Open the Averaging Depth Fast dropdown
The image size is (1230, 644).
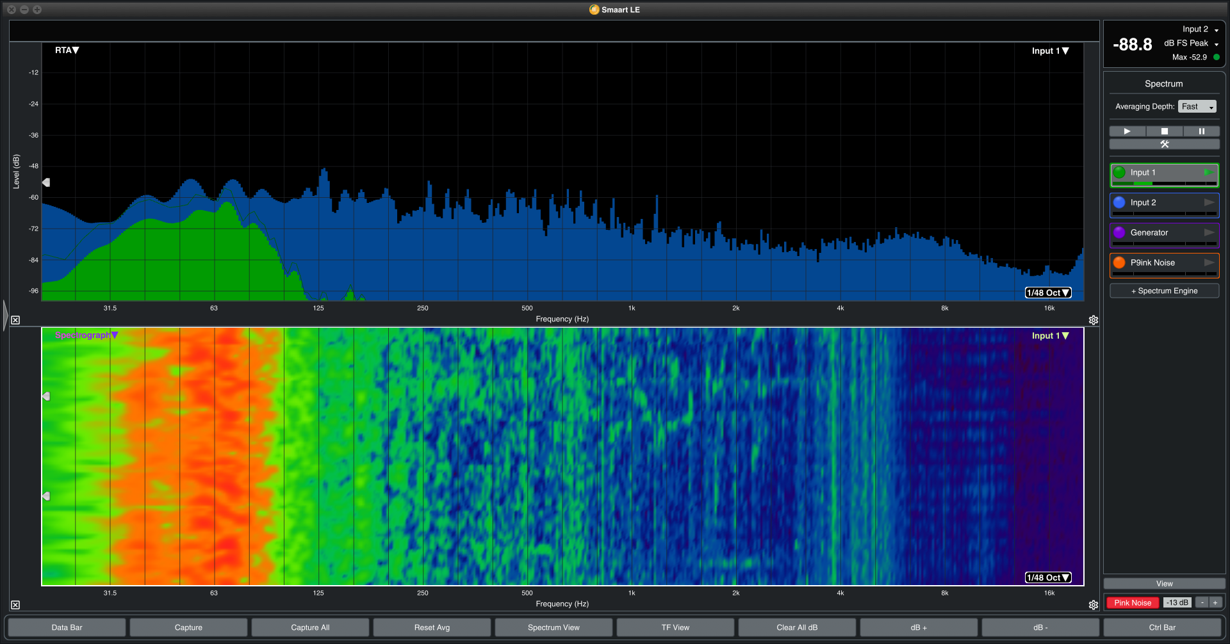pos(1197,106)
